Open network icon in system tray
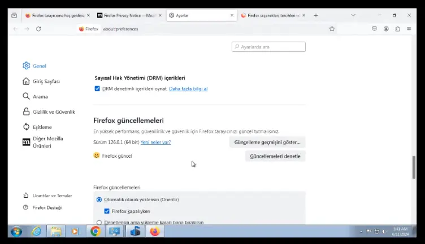The height and width of the screenshot is (244, 425). (377, 232)
